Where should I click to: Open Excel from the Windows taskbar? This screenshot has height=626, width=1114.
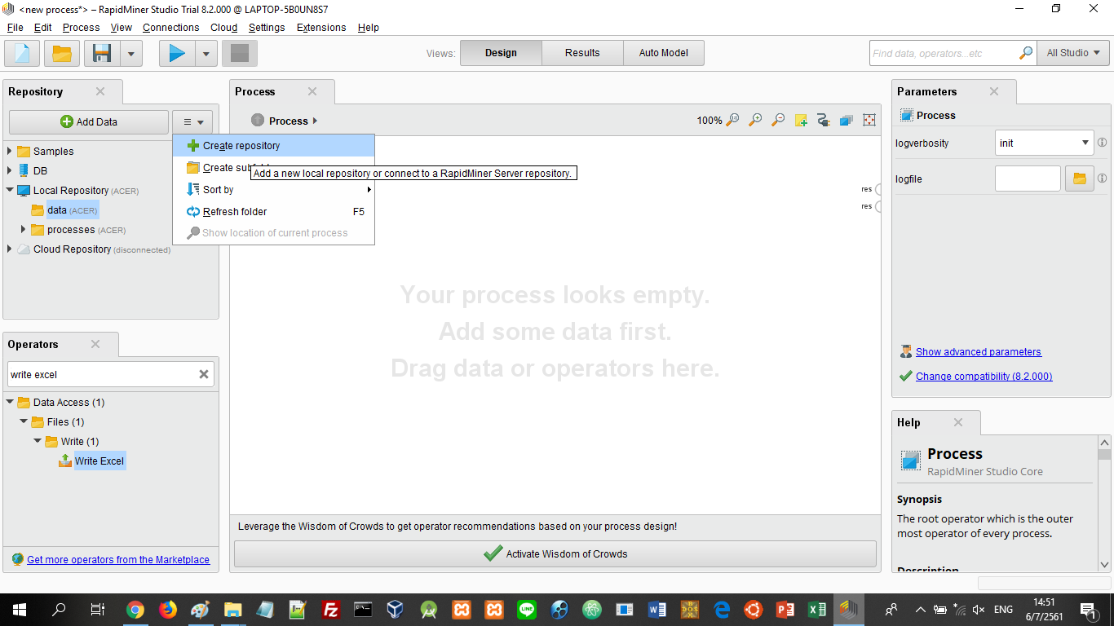tap(816, 609)
